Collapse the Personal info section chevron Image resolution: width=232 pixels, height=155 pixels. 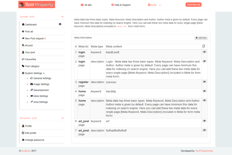[x=63, y=118]
